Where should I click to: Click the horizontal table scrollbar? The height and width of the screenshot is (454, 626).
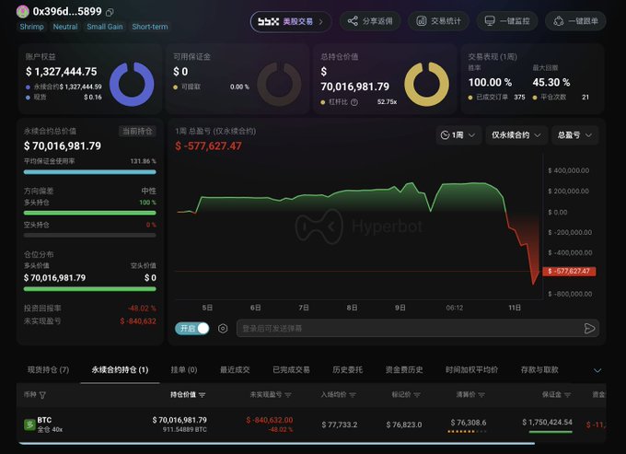point(276,443)
